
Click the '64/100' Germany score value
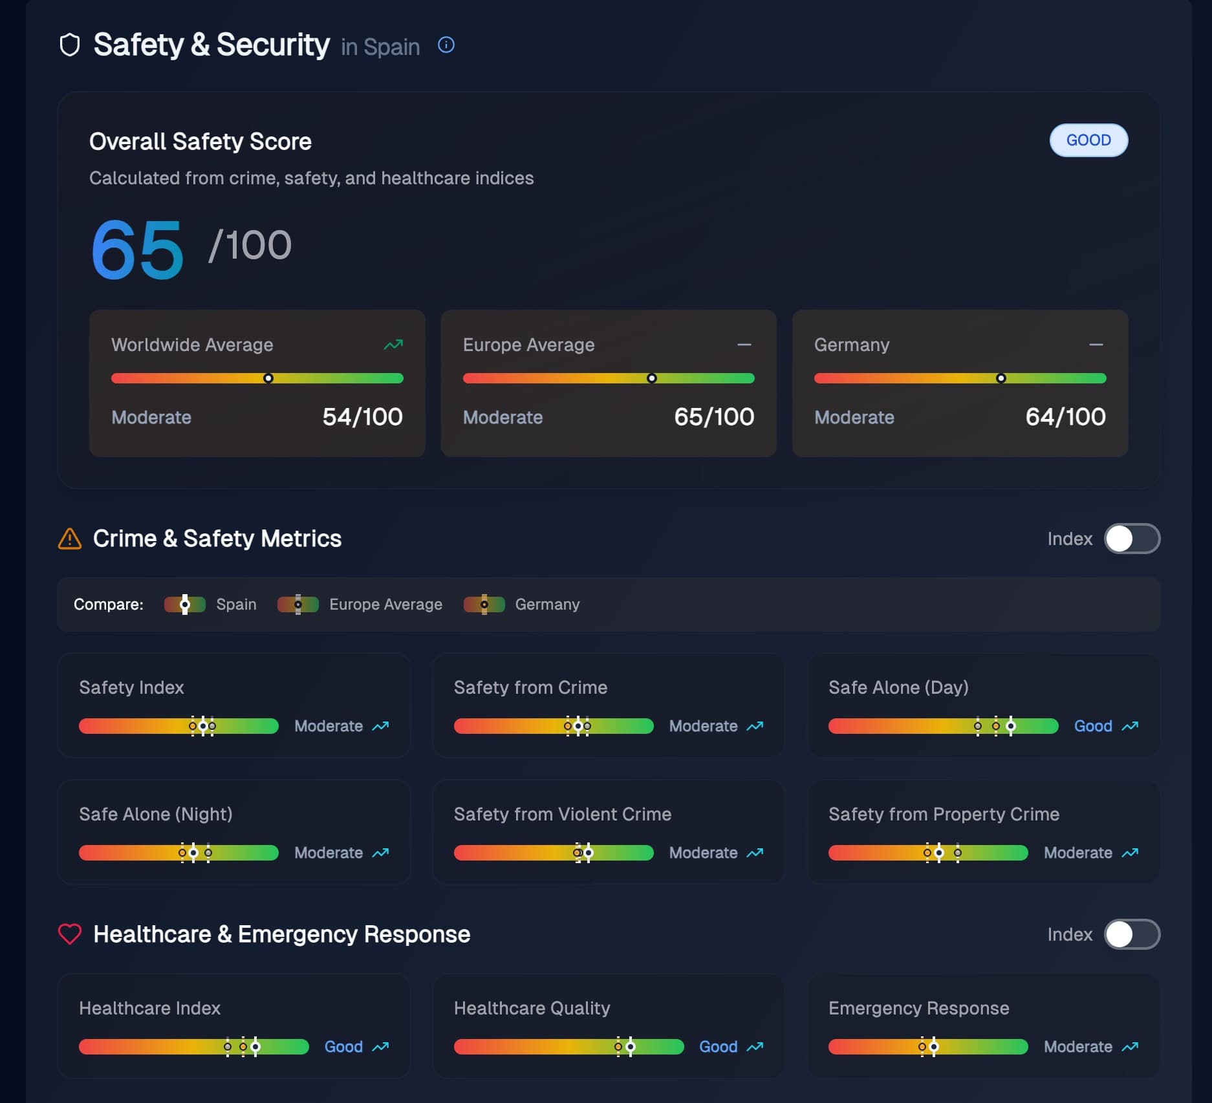coord(1066,417)
